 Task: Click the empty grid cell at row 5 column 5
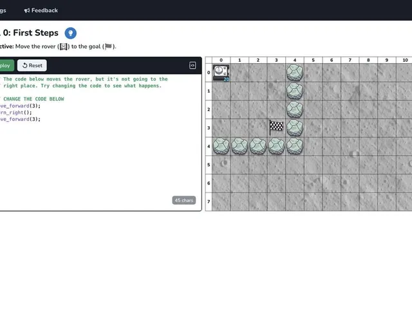tap(314, 165)
